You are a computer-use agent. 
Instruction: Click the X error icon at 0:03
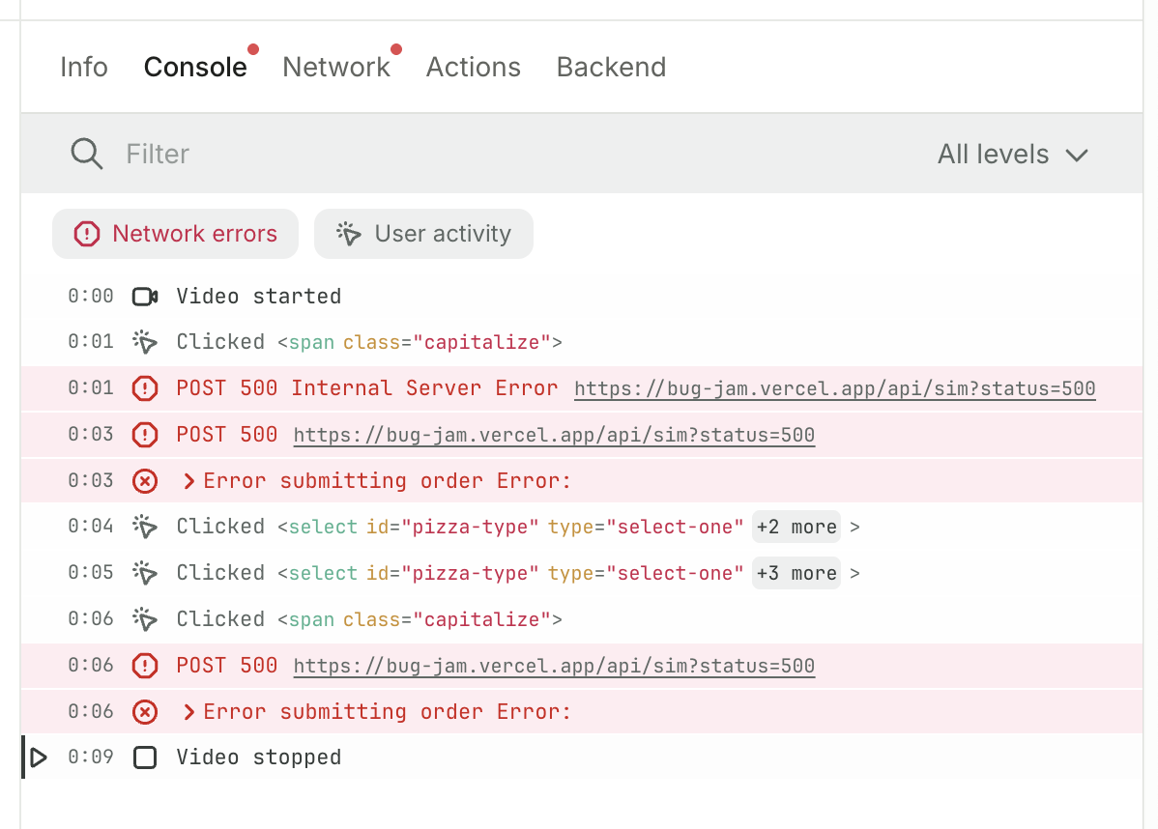coord(145,481)
